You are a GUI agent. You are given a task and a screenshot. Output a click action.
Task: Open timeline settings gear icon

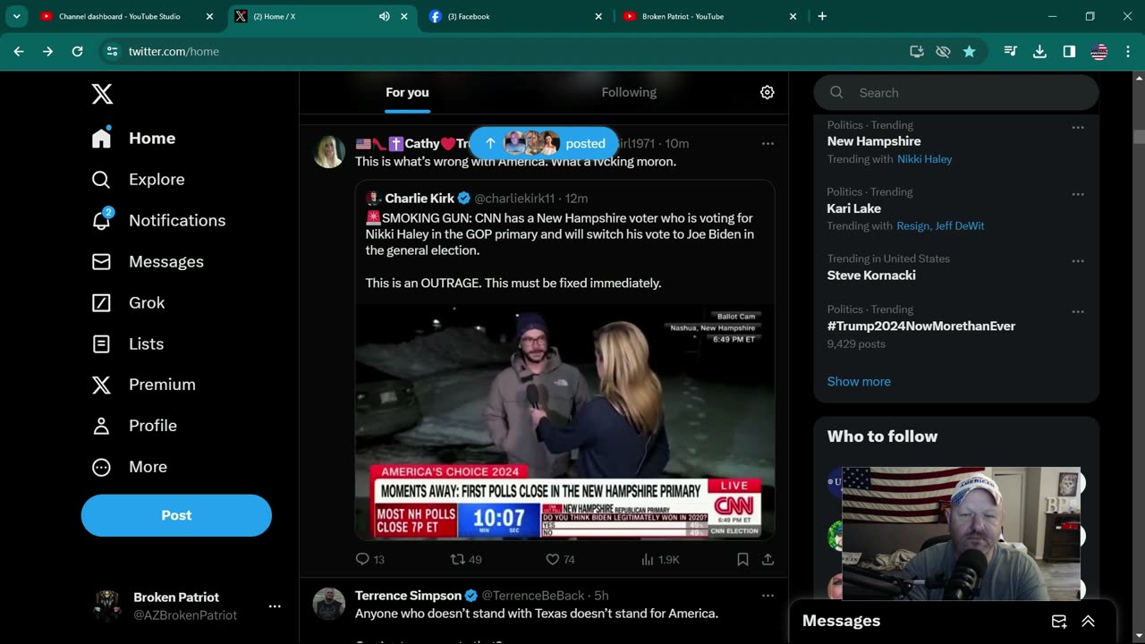[767, 92]
